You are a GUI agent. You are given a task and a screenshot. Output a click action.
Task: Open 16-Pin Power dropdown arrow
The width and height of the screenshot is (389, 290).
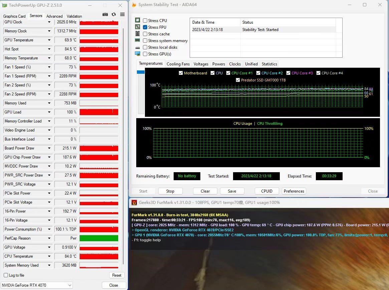click(x=49, y=211)
